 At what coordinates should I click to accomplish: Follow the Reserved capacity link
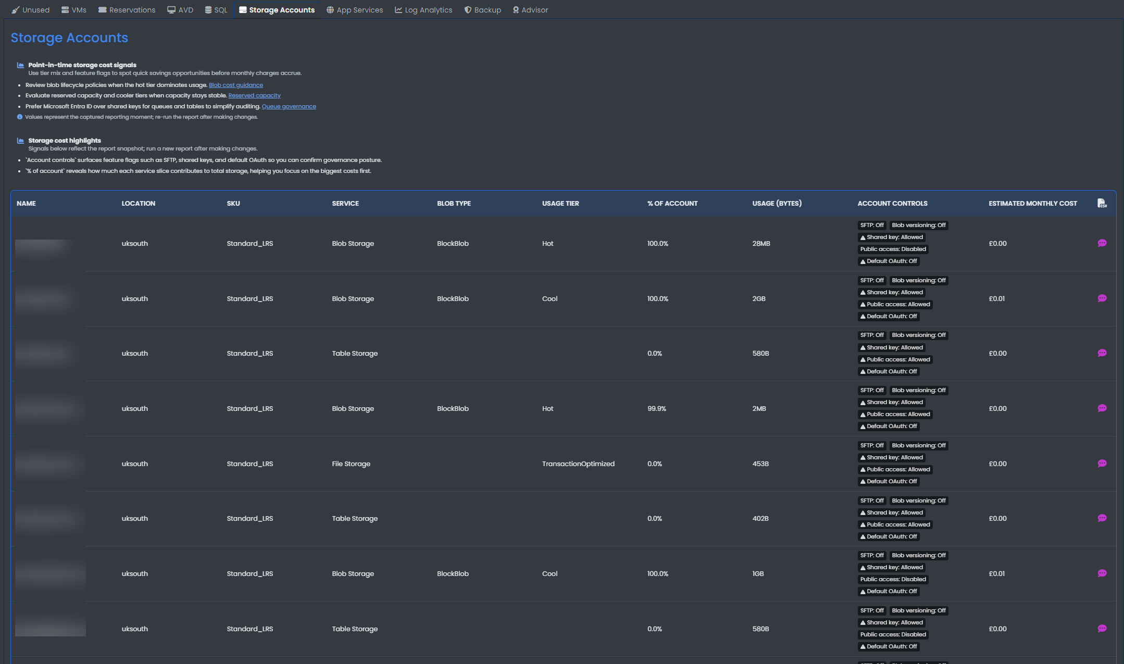point(254,95)
